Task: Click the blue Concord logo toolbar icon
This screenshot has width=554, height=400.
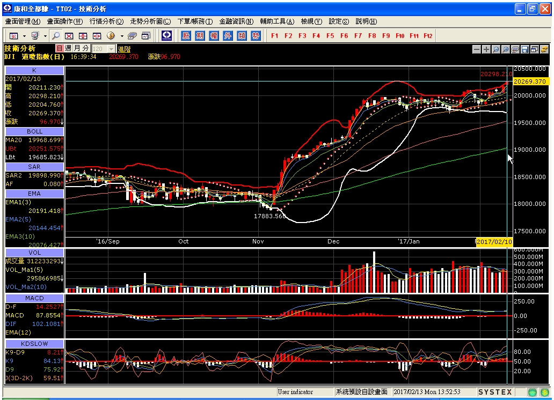Action: 167,35
